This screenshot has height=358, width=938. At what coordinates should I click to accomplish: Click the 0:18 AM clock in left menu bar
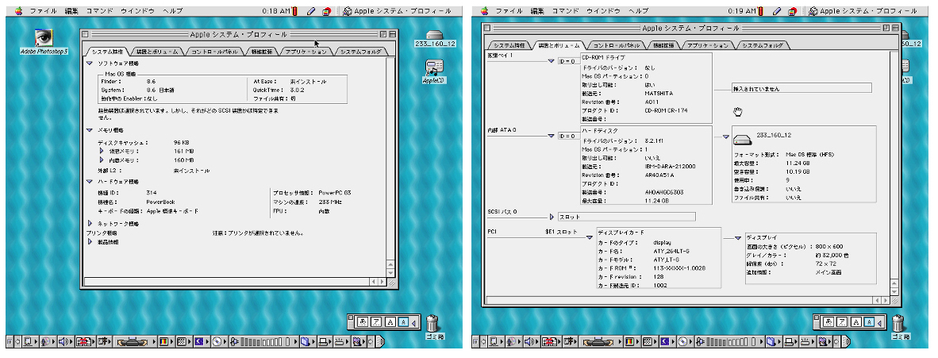(x=276, y=11)
